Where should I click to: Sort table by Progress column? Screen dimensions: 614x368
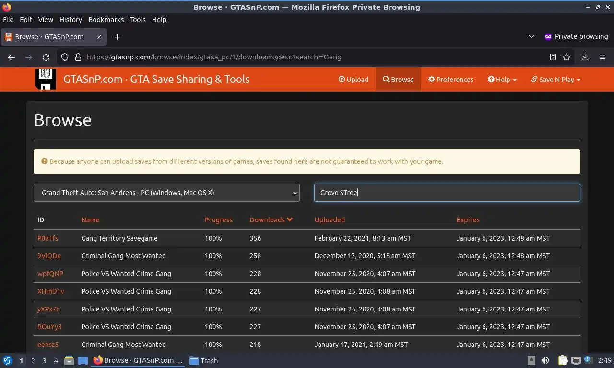coord(218,220)
